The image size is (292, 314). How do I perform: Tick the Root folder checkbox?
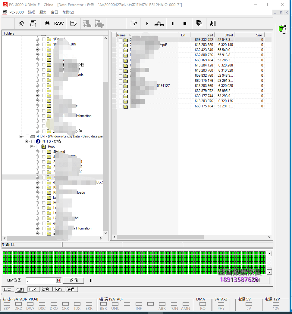pos(38,146)
